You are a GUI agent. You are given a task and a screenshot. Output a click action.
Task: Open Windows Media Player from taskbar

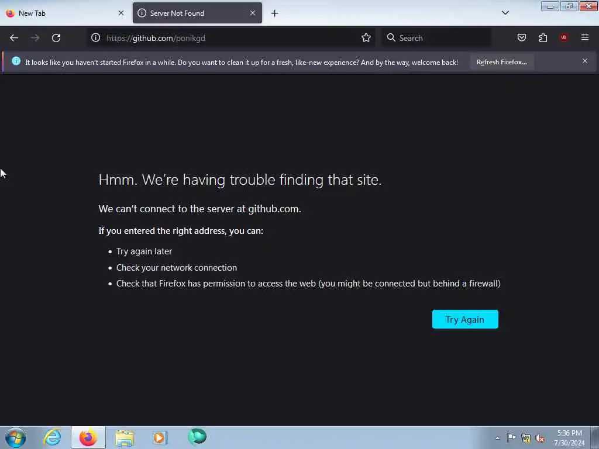coord(160,437)
